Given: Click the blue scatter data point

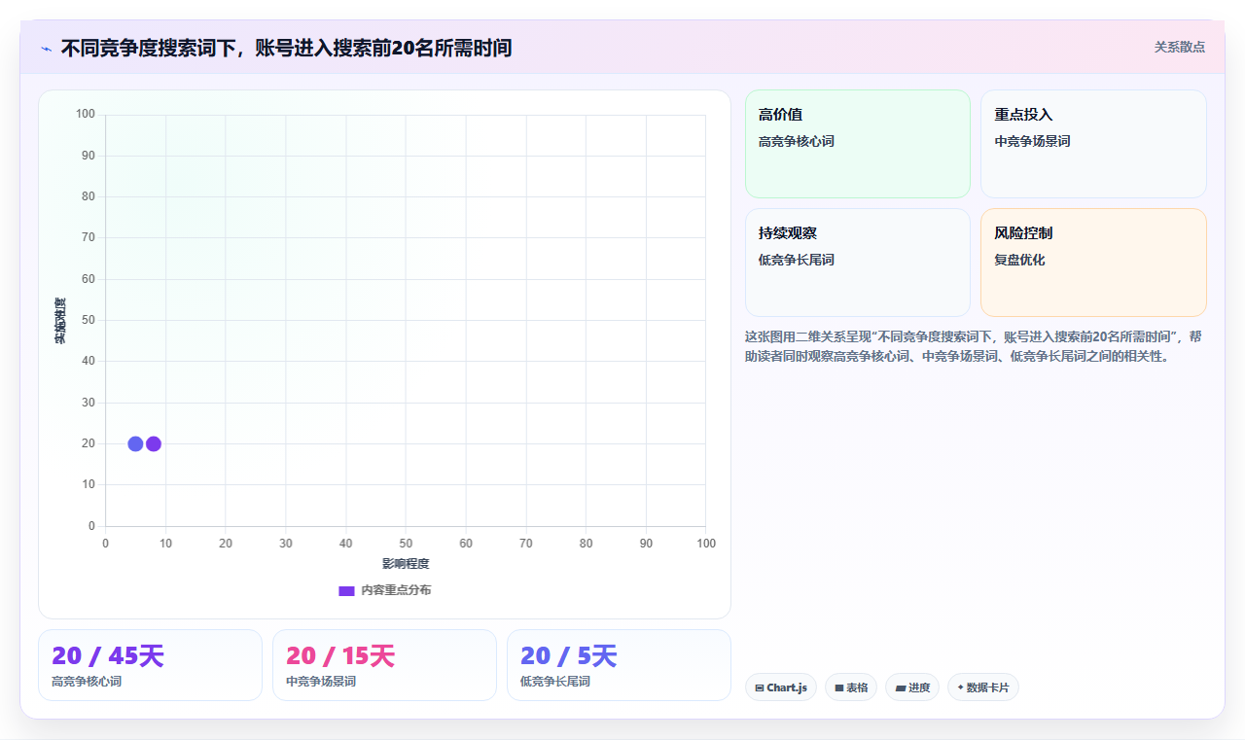Looking at the screenshot, I should 135,443.
